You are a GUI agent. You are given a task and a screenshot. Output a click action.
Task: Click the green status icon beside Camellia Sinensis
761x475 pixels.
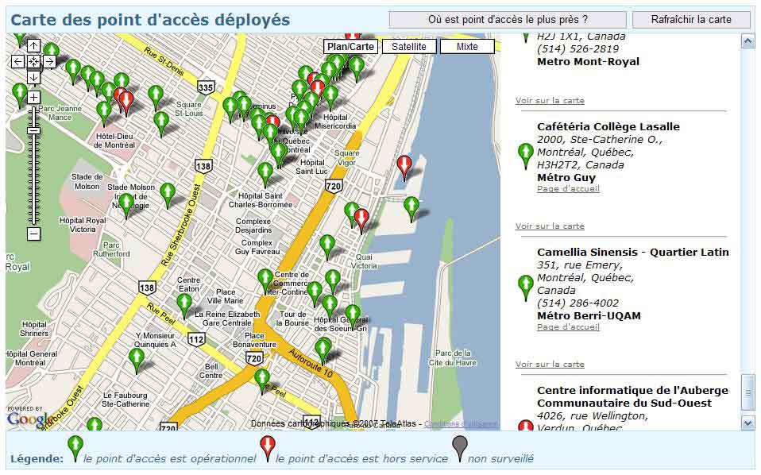pos(526,288)
